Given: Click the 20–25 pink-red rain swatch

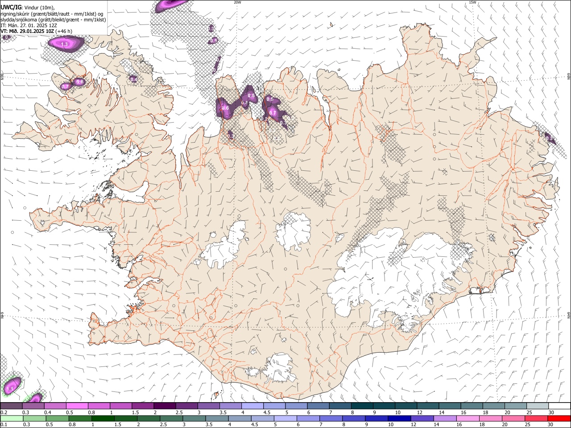Looking at the screenshot, I should tap(514, 418).
